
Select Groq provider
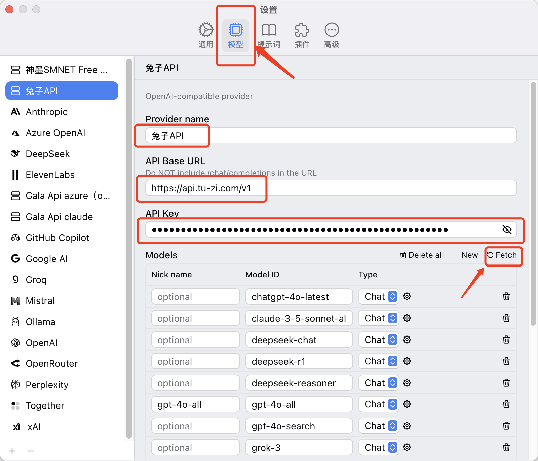62,280
